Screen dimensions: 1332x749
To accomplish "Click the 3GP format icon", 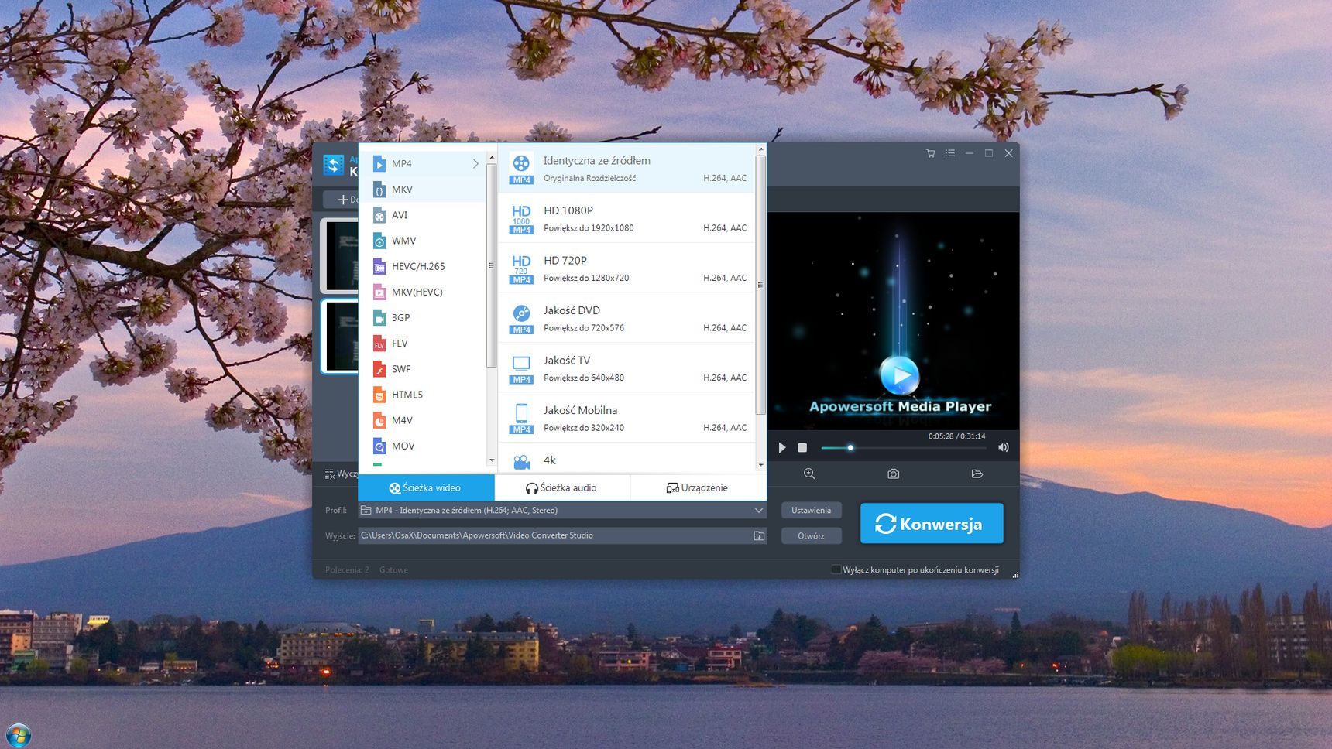I will pos(379,318).
